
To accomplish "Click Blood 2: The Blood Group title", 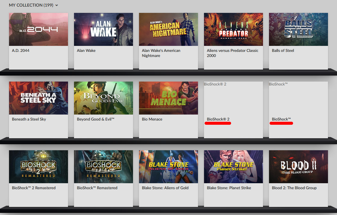I will (294, 188).
